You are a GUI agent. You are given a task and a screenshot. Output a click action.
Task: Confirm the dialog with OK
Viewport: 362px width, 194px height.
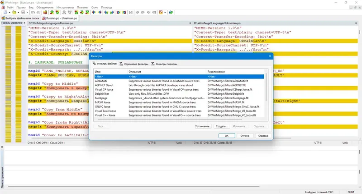227,135
